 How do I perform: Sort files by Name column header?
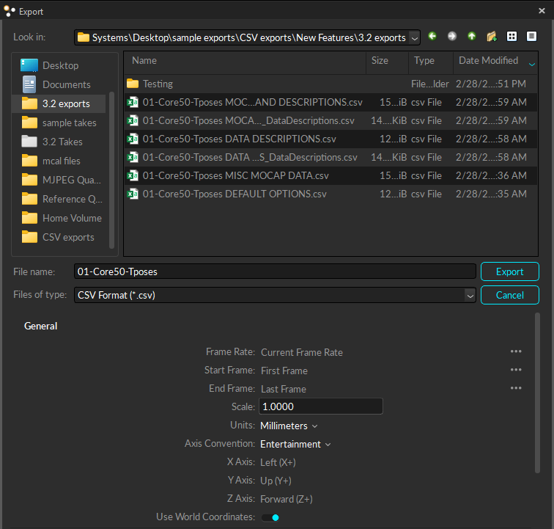[x=144, y=61]
